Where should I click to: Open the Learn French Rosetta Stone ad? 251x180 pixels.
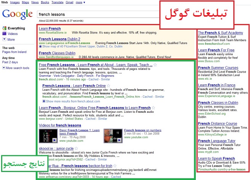tap(50, 29)
